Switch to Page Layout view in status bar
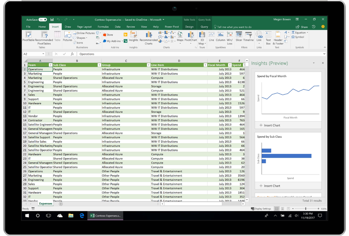This screenshot has height=236, width=349. [x=283, y=209]
